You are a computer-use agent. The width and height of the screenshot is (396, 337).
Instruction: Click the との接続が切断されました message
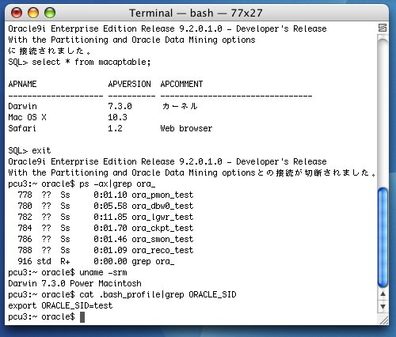[316, 172]
